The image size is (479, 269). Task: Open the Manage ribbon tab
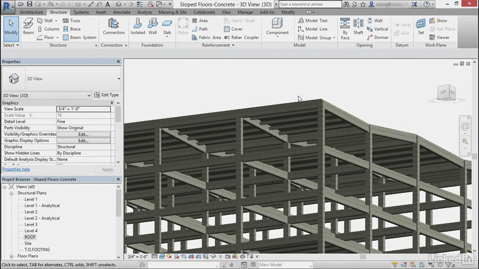[245, 12]
